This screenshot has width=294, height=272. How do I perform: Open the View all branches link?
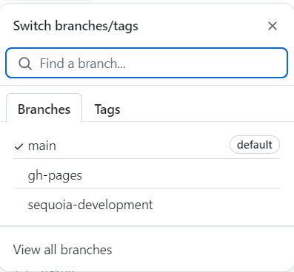point(62,250)
